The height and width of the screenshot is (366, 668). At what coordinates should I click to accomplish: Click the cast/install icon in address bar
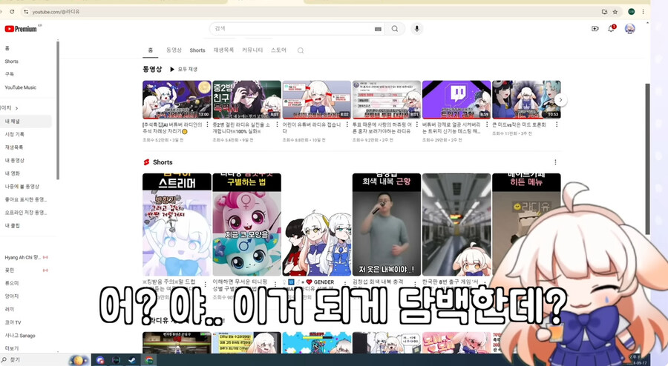pyautogui.click(x=604, y=11)
